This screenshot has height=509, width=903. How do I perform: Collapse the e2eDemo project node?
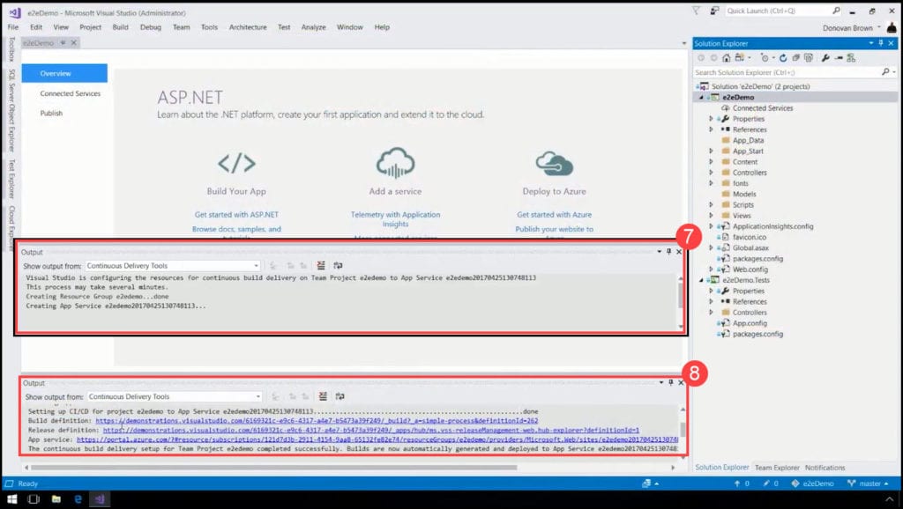(701, 98)
